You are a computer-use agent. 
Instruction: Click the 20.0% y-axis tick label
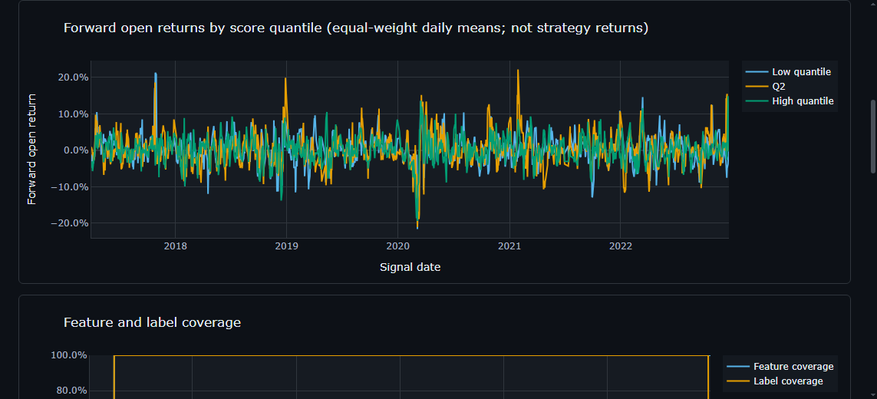pyautogui.click(x=73, y=77)
